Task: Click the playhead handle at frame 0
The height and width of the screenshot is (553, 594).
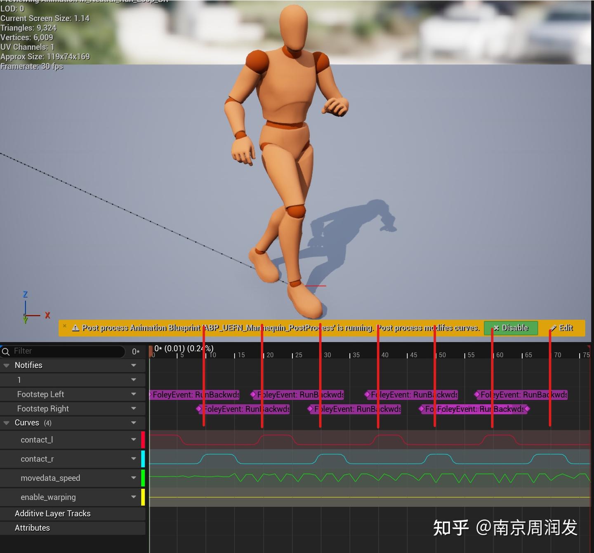Action: tap(151, 351)
